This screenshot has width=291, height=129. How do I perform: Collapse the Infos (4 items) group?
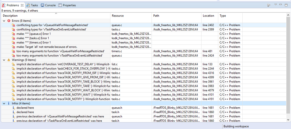[x=4, y=103]
